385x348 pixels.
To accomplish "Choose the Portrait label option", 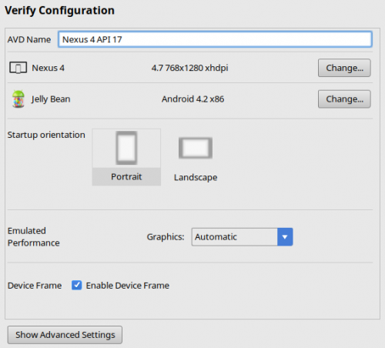I will coord(126,176).
